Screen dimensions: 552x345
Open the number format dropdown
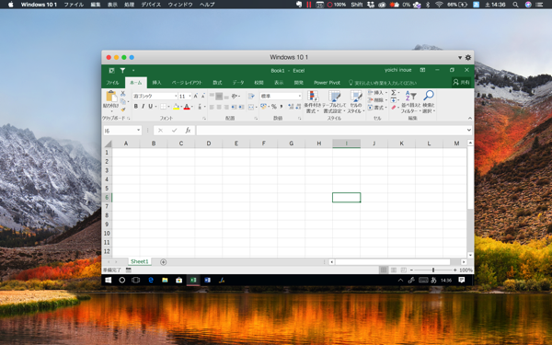[x=300, y=96]
